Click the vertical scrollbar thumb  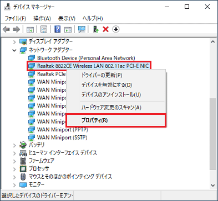[x=213, y=134]
